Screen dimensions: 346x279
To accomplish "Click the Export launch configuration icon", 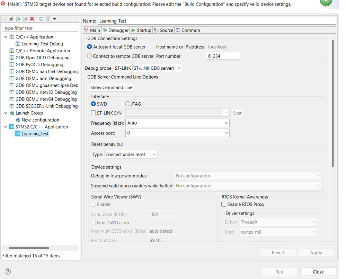I will (x=18, y=19).
